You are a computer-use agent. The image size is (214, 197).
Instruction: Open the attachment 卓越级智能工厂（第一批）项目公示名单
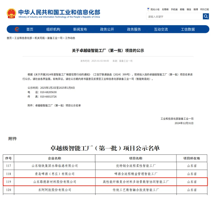(x=58, y=105)
